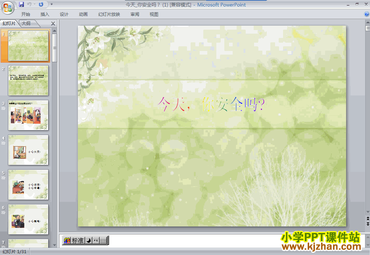Screen dimensions: 370x255
Task: Go to the 动画 ribbon tab
Action: pyautogui.click(x=83, y=14)
